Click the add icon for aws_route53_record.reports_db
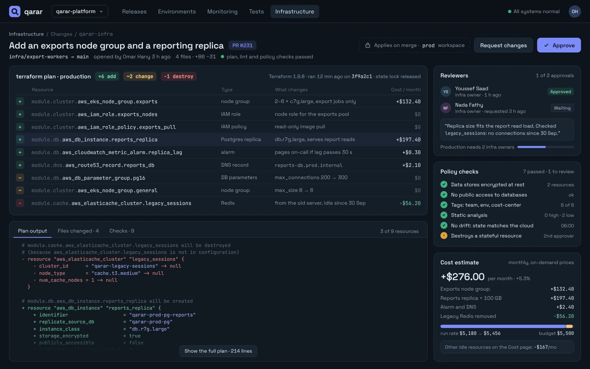Image resolution: width=590 pixels, height=369 pixels. coord(20,165)
